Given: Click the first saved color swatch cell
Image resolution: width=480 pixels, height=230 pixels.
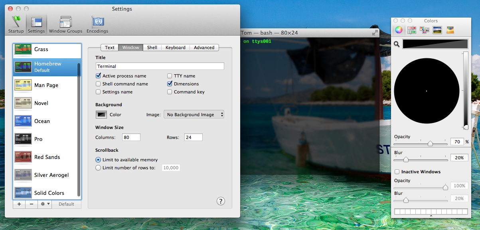Looking at the screenshot, I should pos(397,212).
